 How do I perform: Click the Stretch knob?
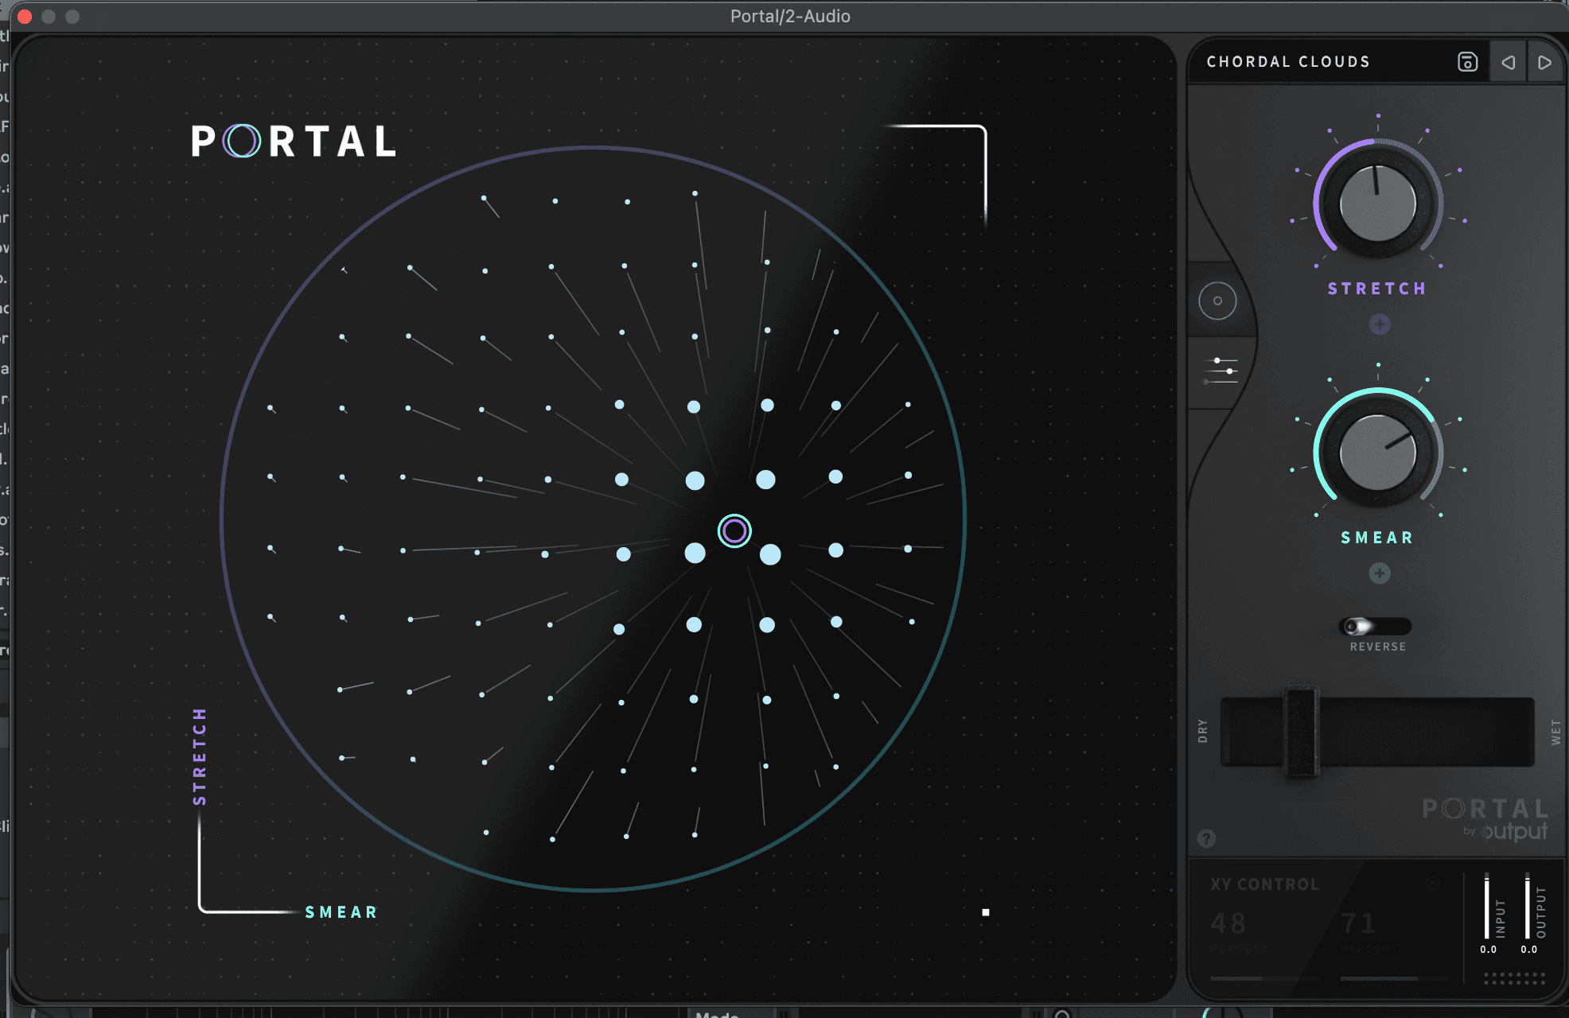[x=1377, y=204]
